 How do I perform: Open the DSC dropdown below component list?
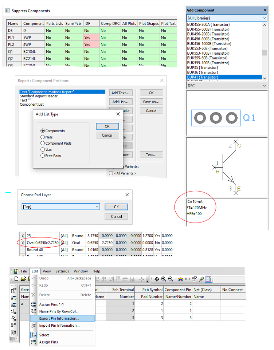pos(227,86)
